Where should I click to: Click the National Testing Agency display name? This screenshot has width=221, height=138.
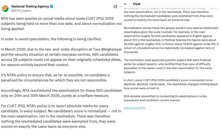pyautogui.click(x=30, y=6)
